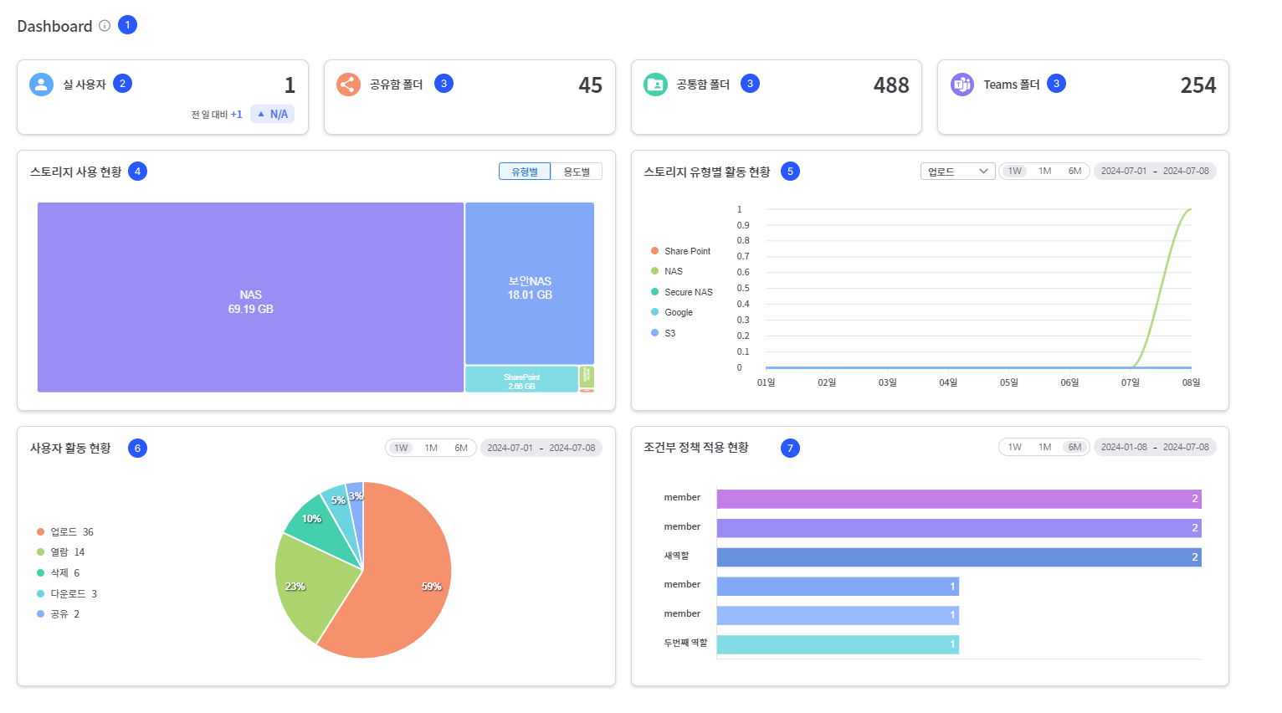Open the 공통함 폴더 card showing 488
This screenshot has height=713, width=1282.
click(x=777, y=97)
